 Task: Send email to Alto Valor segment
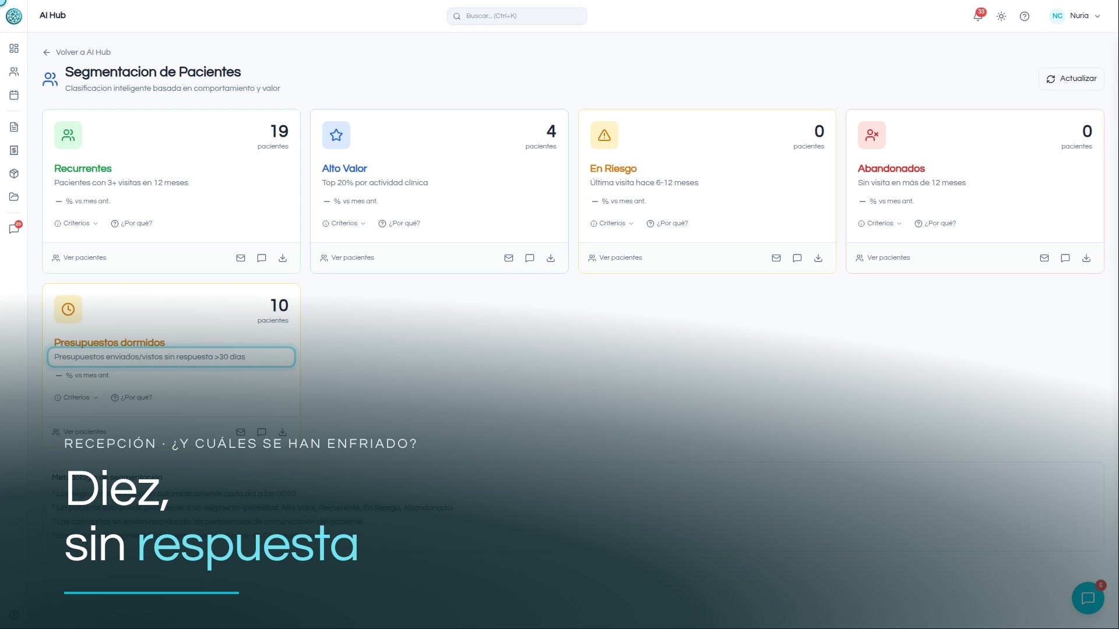click(x=509, y=258)
